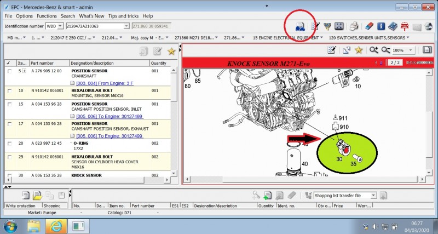Click the star icon above parts list

(x=171, y=51)
